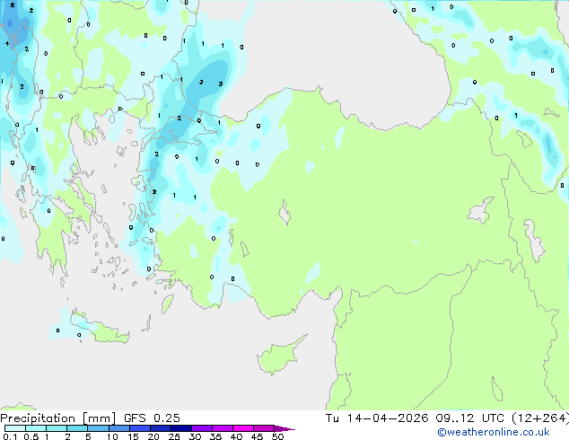Click the 0.1–0.5 mm legend swatch
The image size is (569, 440).
coord(15,428)
